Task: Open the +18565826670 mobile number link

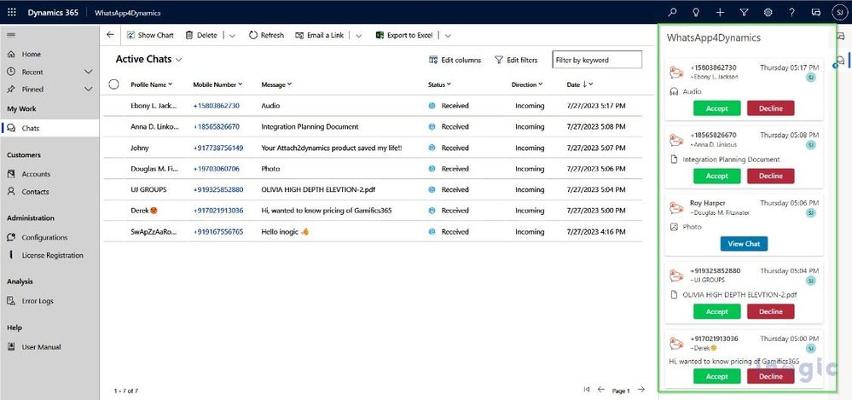Action: (217, 126)
